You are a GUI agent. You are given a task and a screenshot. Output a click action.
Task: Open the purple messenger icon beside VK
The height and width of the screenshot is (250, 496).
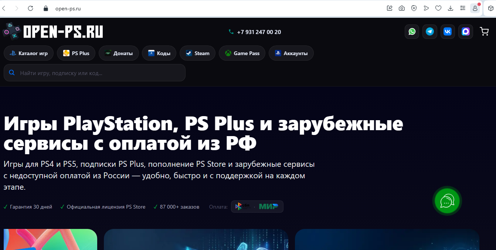(466, 32)
